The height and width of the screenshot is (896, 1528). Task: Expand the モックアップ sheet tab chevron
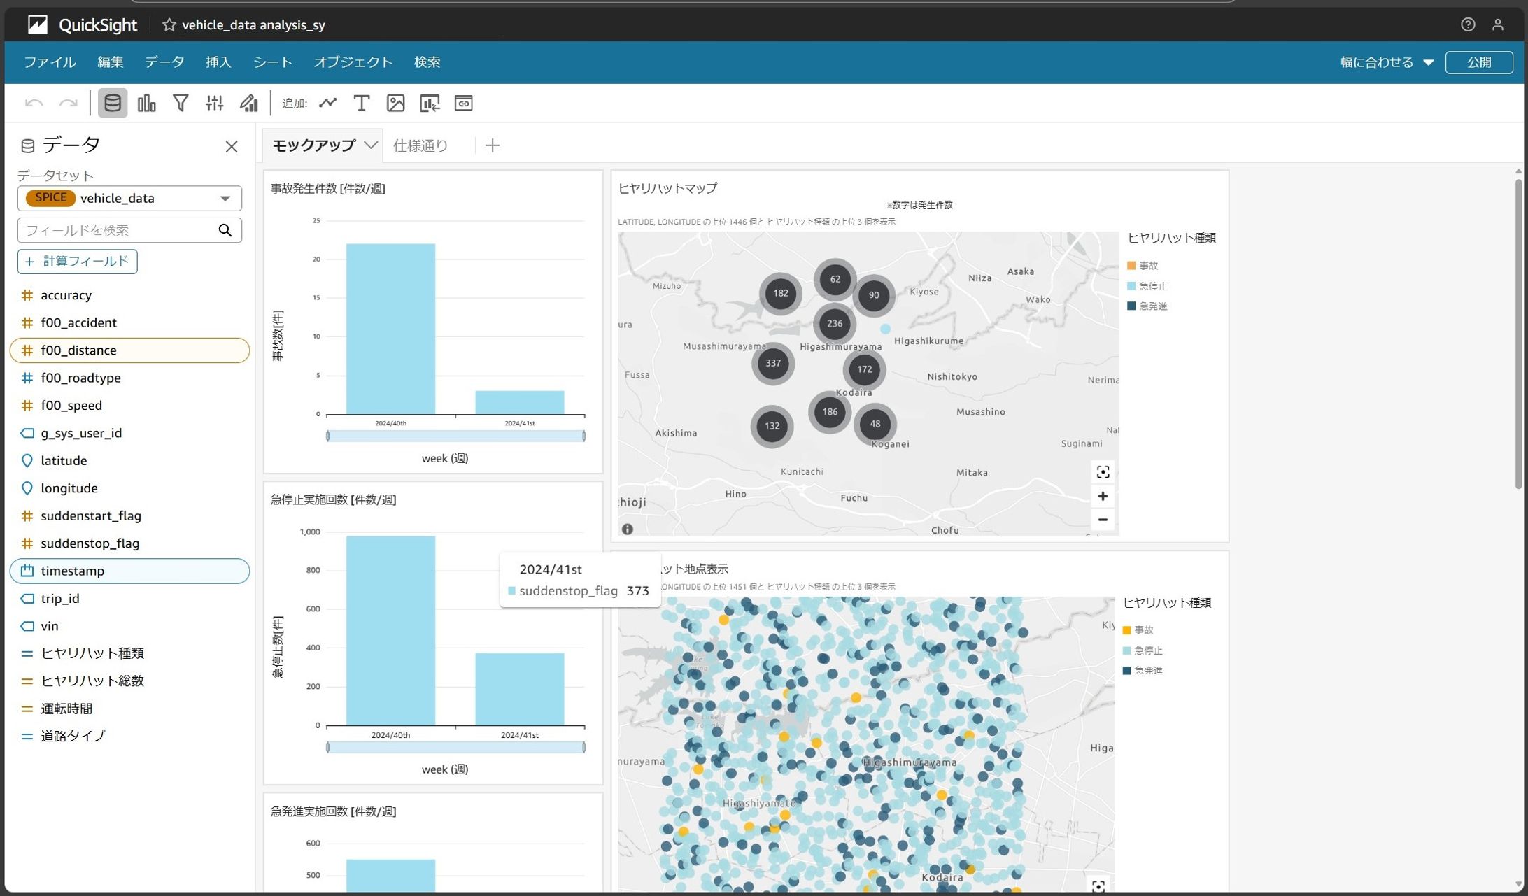372,145
